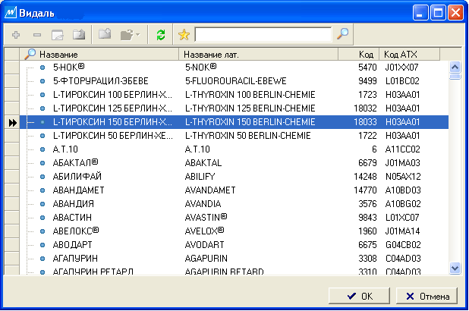The width and height of the screenshot is (469, 311).
Task: Open the move-to-folder dropdown icon
Action: pyautogui.click(x=130, y=35)
